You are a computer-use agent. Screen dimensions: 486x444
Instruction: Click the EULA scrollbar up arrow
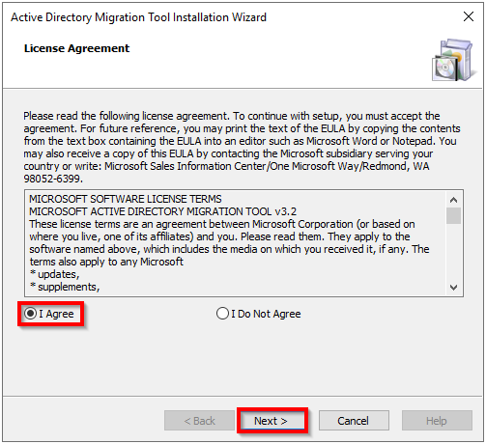pyautogui.click(x=453, y=200)
